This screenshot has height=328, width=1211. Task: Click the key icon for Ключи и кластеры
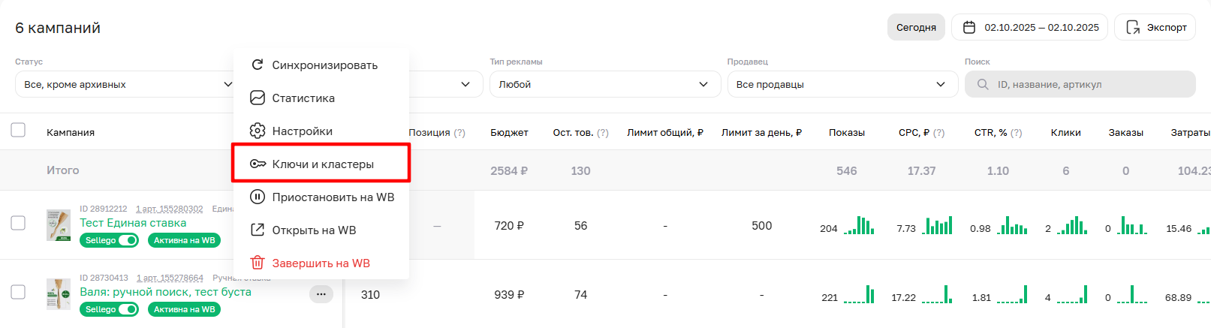coord(258,164)
